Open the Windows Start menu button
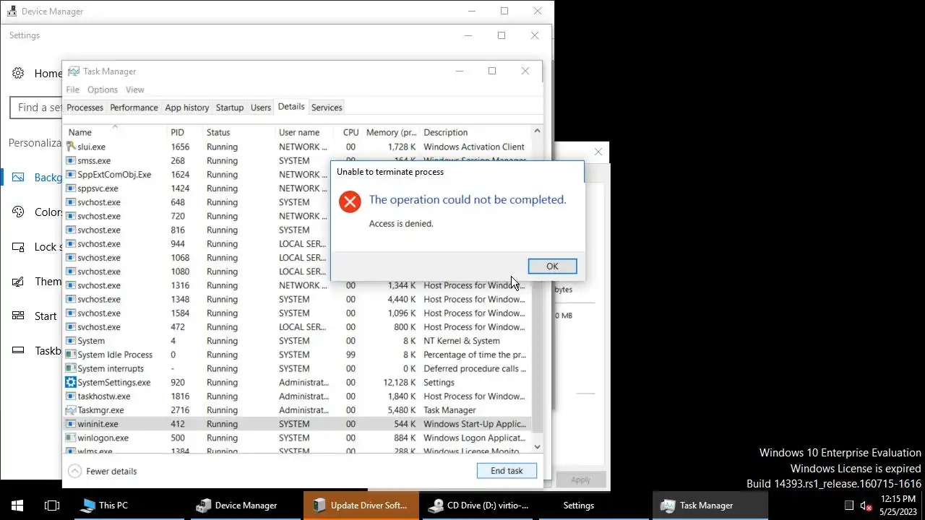 [x=17, y=506]
